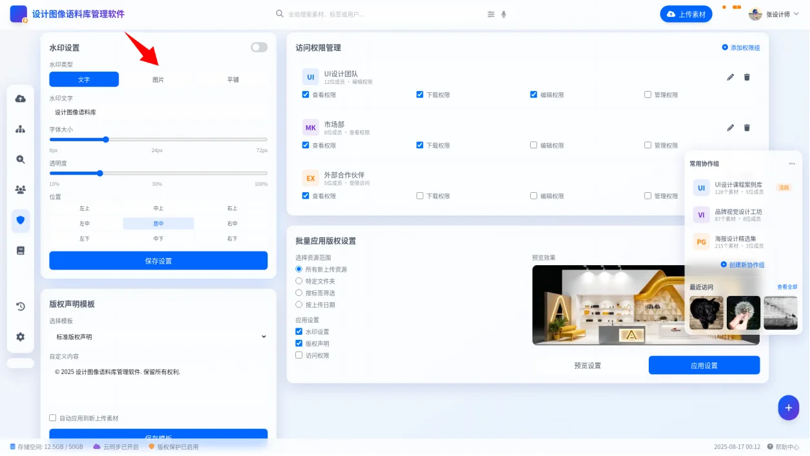This screenshot has width=810, height=456.
Task: Open the zoom search sidebar icon
Action: 21,159
